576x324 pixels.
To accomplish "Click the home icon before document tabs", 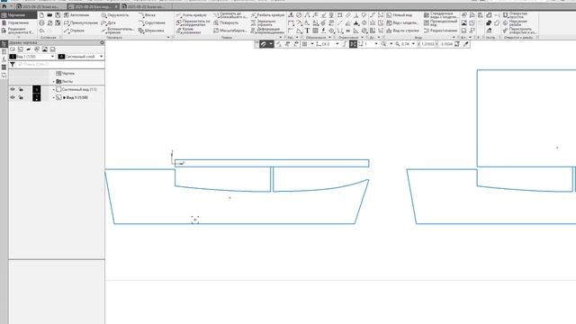I will [4, 6].
